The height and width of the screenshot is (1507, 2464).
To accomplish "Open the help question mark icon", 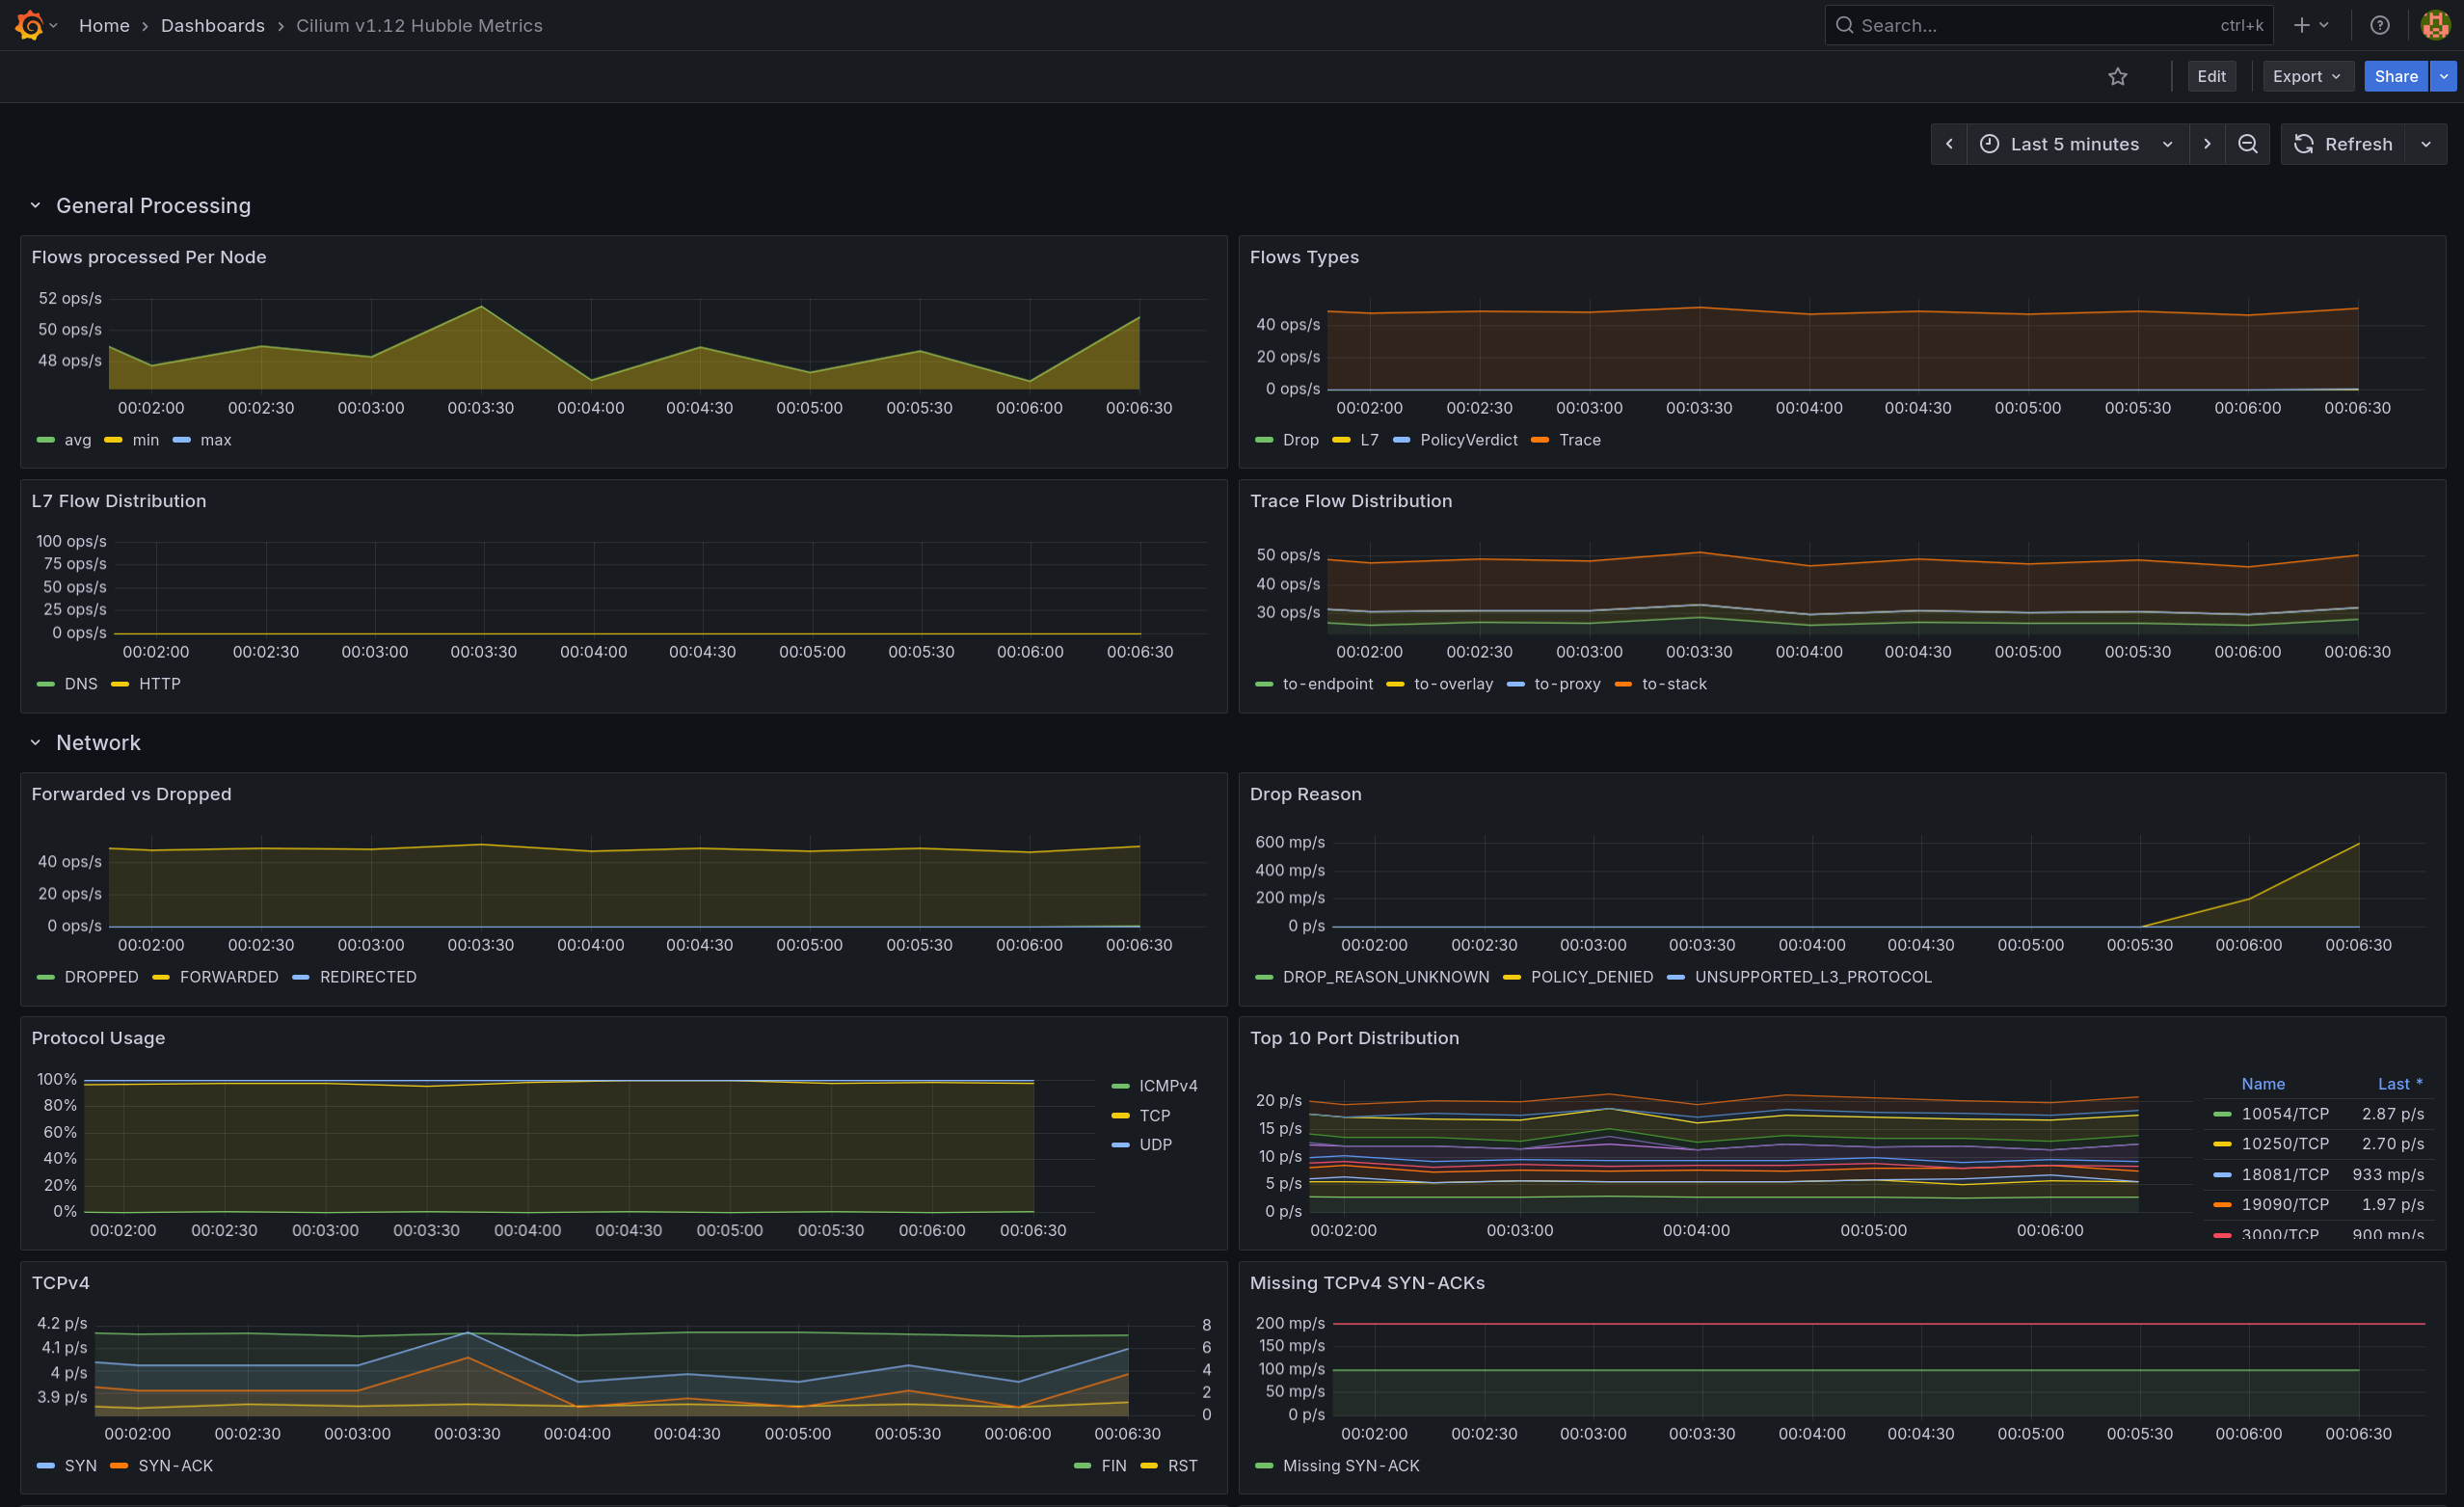I will (2379, 25).
